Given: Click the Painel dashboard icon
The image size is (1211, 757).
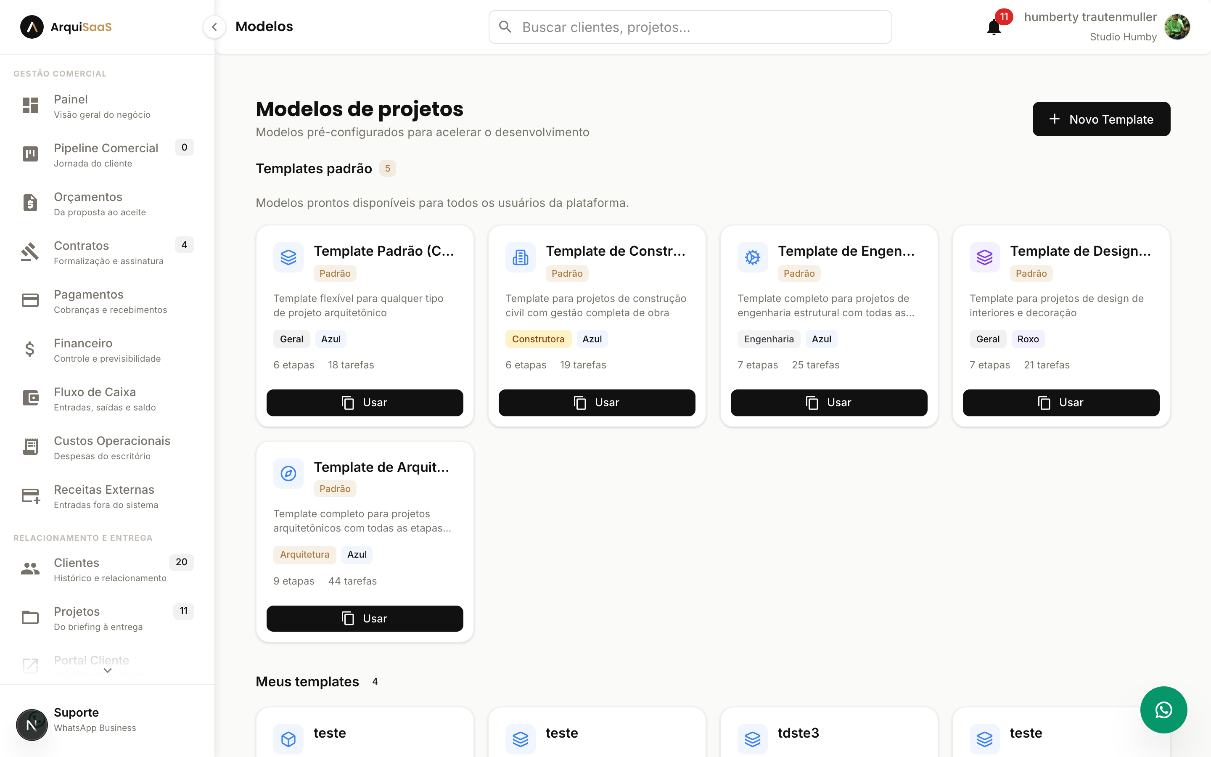Looking at the screenshot, I should [30, 105].
